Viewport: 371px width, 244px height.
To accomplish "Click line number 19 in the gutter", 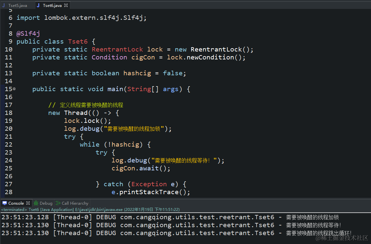I will point(9,121).
